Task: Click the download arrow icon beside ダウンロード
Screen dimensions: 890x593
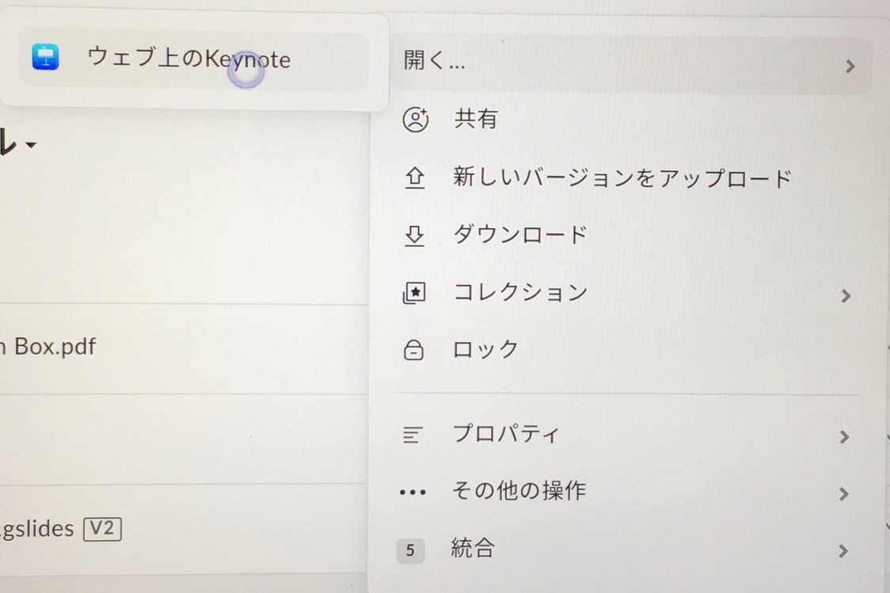Action: (x=413, y=235)
